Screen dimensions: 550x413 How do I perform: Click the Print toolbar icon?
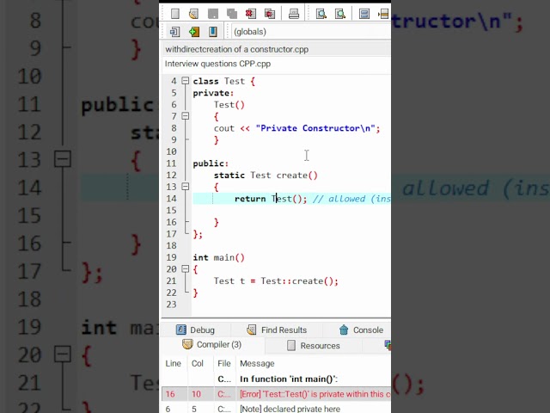click(x=294, y=14)
